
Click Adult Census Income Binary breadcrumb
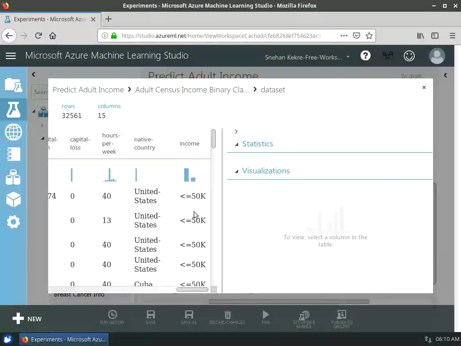pos(192,90)
